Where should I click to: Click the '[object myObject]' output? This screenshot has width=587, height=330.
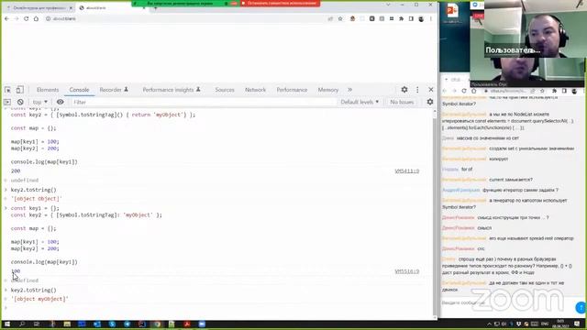point(39,299)
